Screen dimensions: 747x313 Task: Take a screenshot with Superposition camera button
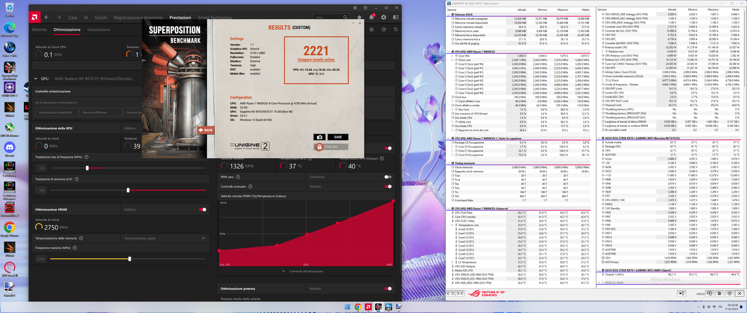(320, 137)
